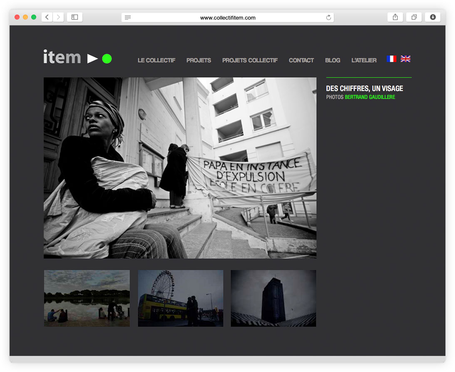Image resolution: width=455 pixels, height=372 pixels.
Task: Click photographer name Bertrand Gaudillere
Action: (370, 97)
